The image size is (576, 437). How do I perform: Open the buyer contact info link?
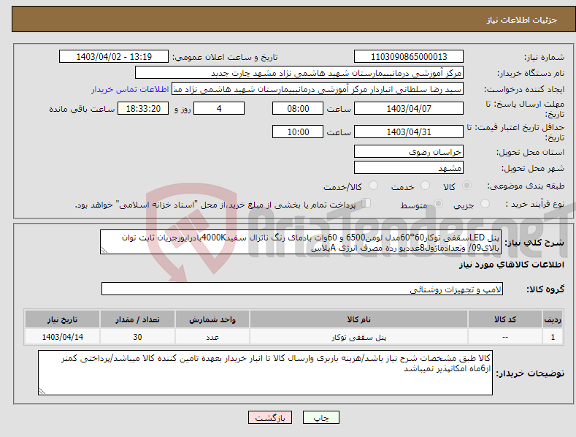tap(130, 89)
